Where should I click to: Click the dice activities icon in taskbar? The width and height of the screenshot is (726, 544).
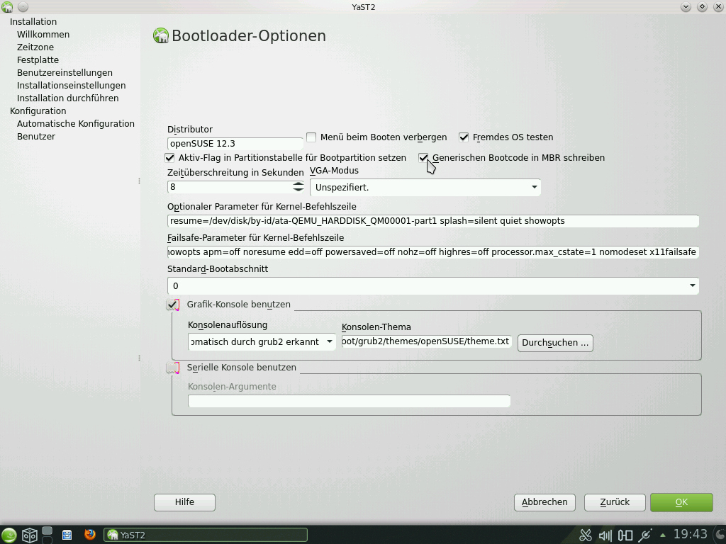point(30,535)
